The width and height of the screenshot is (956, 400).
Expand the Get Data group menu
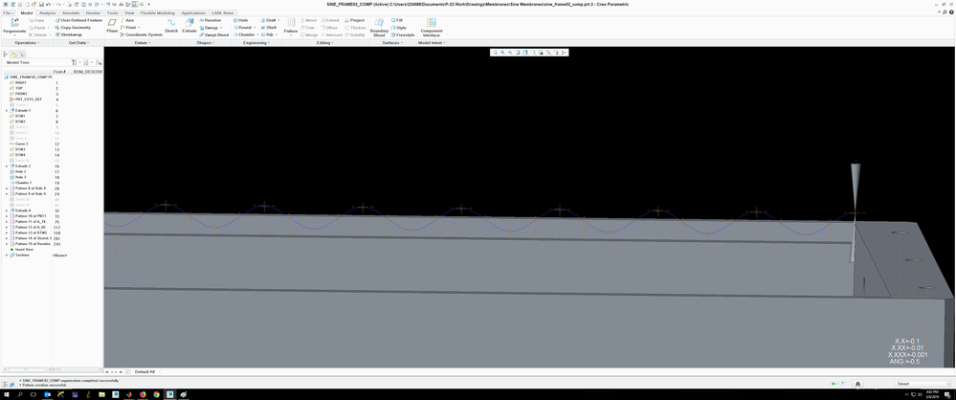78,43
